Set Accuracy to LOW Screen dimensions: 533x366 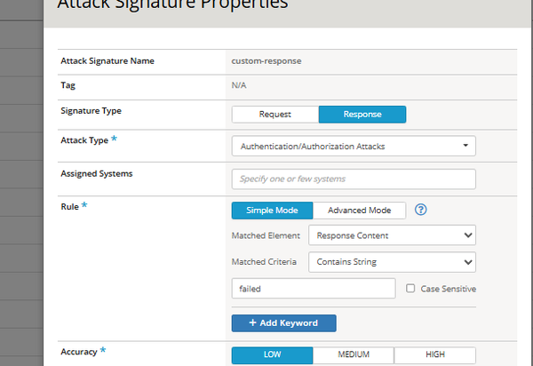pyautogui.click(x=272, y=354)
